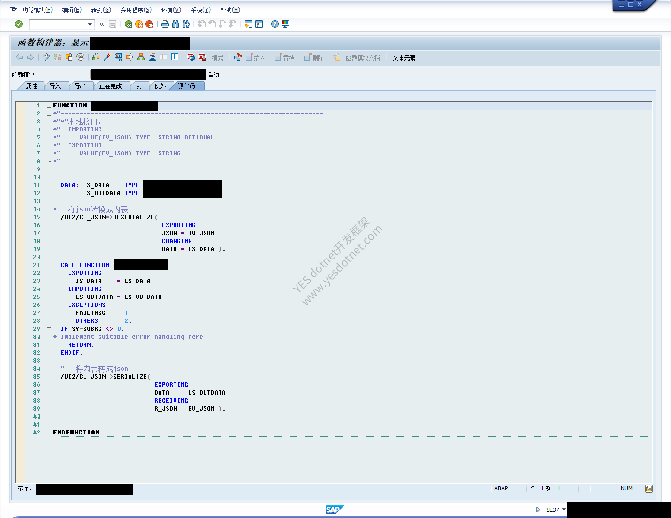Click the Save diskette icon
Screen dimensions: 671x518
(113, 24)
